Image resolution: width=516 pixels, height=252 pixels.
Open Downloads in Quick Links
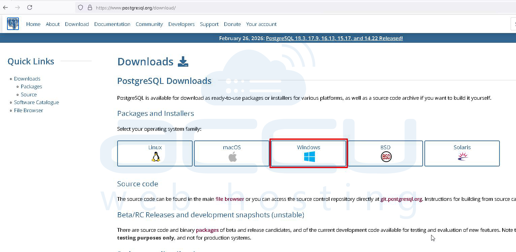27,78
